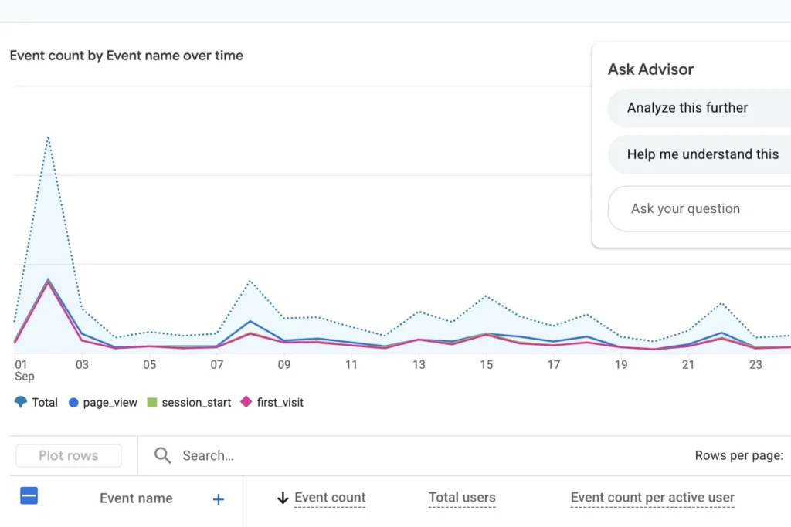Click the session_start green legend square

(x=152, y=403)
